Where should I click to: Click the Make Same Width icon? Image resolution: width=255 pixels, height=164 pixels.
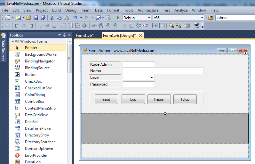coord(63,26)
